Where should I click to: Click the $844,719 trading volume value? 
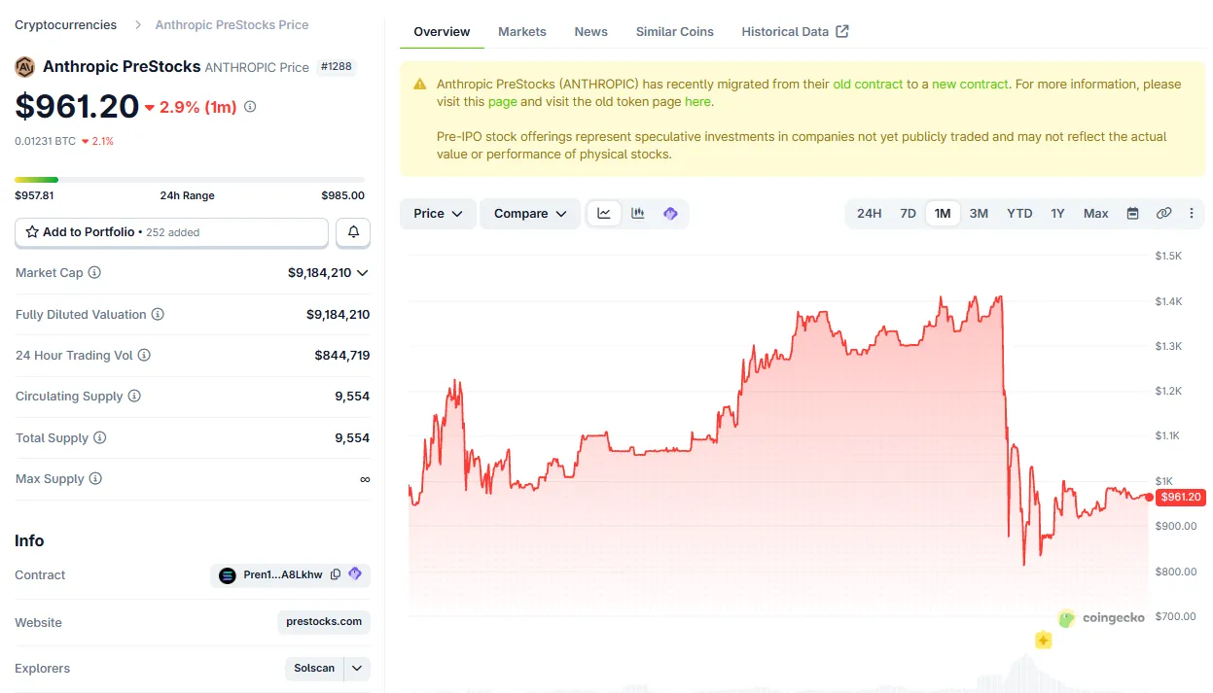coord(342,356)
